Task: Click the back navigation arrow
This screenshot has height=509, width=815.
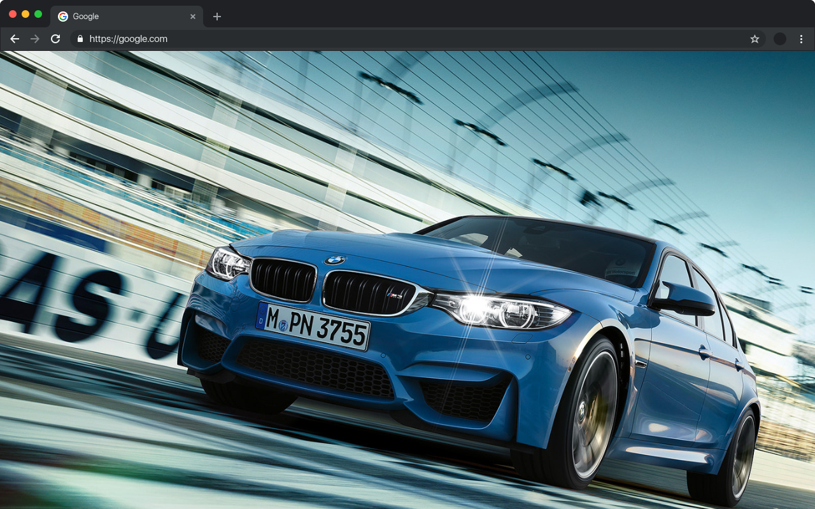Action: (x=15, y=38)
